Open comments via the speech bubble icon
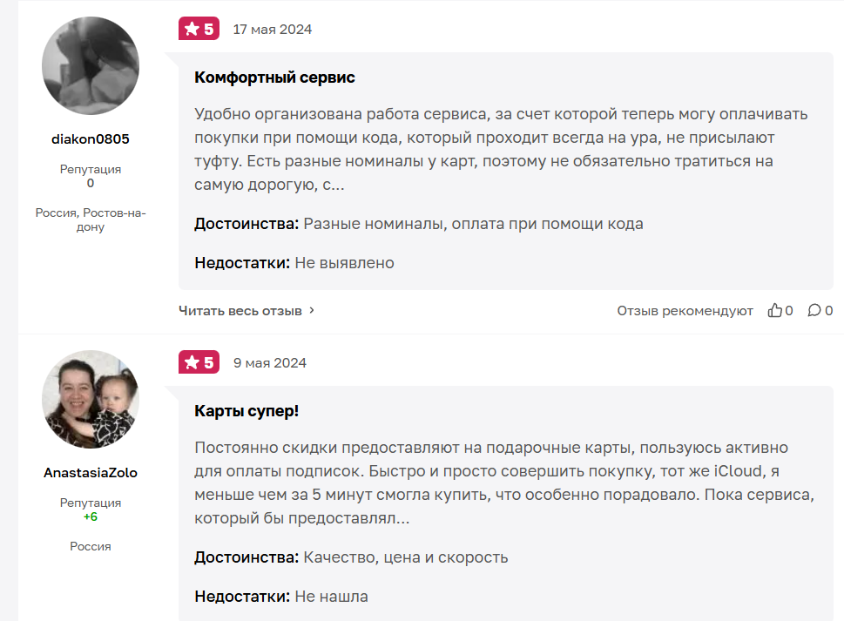Viewport: 844px width, 621px height. coord(814,311)
